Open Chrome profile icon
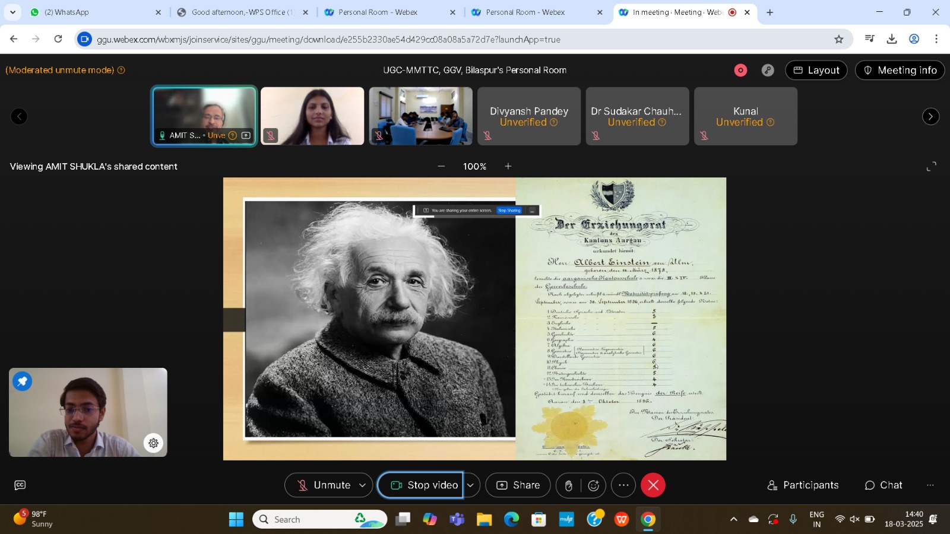The image size is (950, 534). coord(914,39)
